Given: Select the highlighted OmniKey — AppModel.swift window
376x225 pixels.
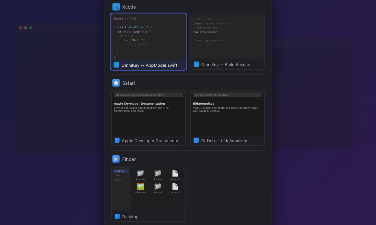Looking at the screenshot, I should tap(148, 41).
